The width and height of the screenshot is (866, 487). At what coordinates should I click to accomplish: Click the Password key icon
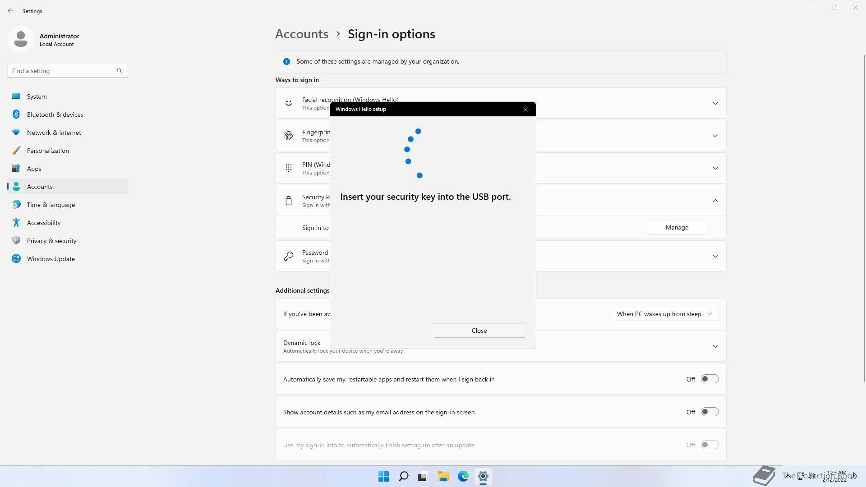point(289,256)
